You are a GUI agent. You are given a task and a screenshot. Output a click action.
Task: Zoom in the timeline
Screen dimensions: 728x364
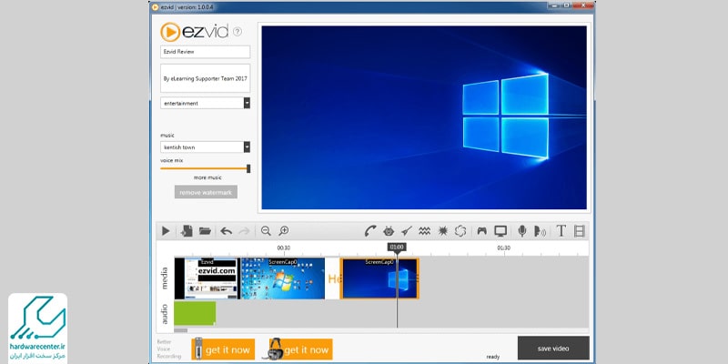(284, 231)
